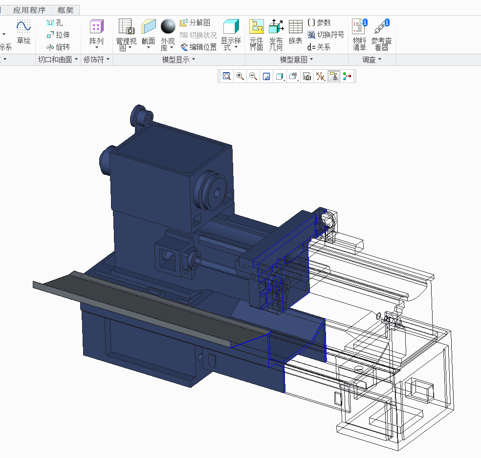481x458 pixels.
Task: Expand the 模型显示 group menu
Action: (178, 60)
